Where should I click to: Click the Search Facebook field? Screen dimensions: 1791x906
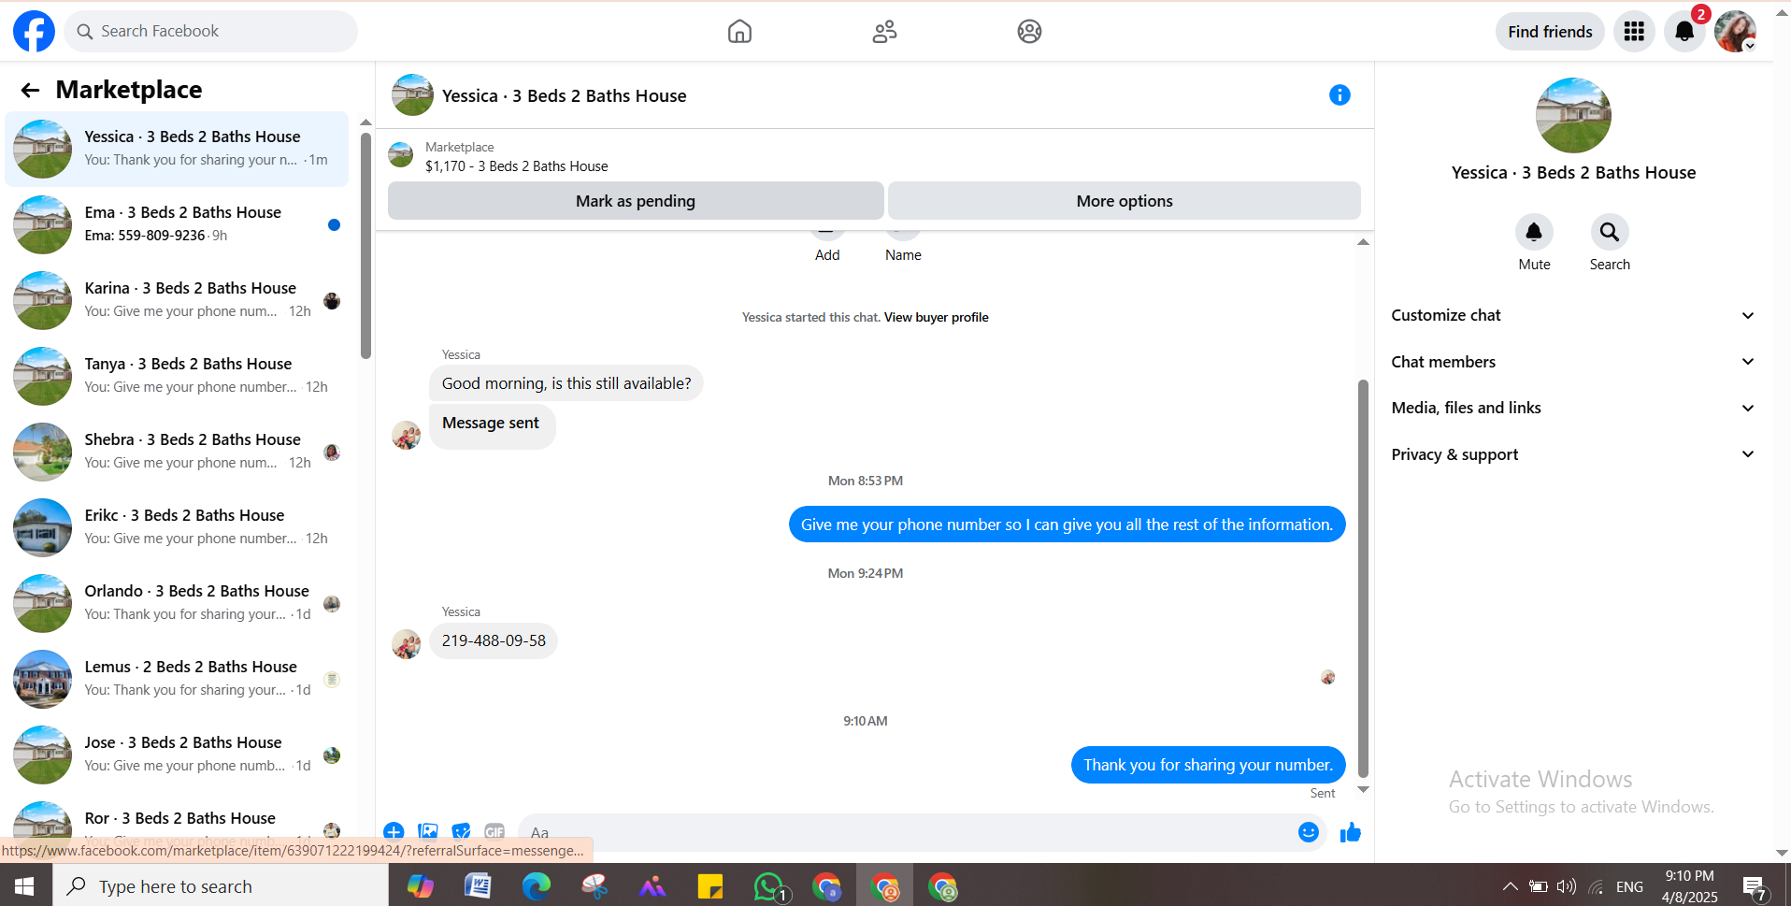211,31
